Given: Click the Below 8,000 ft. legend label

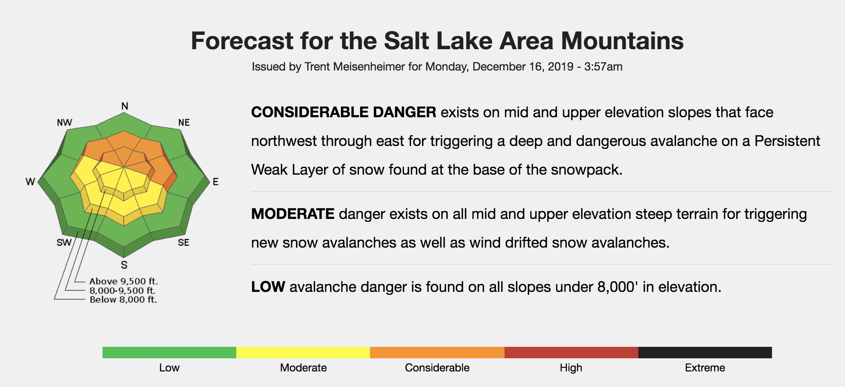Looking at the screenshot, I should point(123,299).
